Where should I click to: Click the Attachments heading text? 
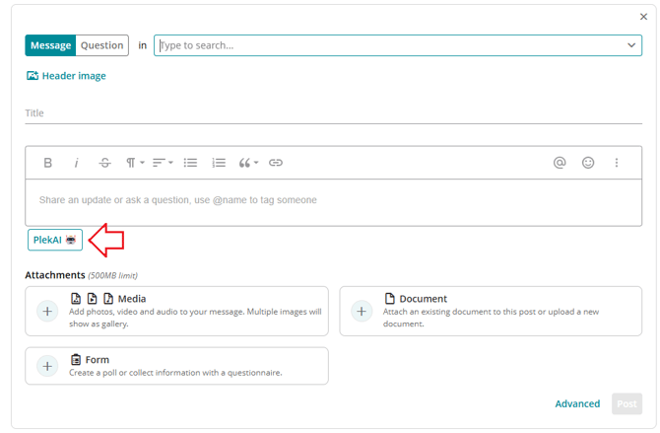point(55,275)
